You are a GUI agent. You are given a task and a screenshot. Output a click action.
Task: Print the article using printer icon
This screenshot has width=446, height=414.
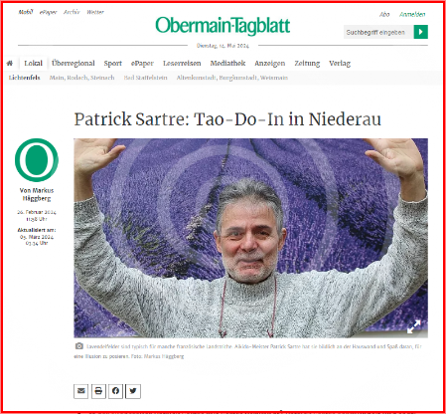(x=98, y=391)
